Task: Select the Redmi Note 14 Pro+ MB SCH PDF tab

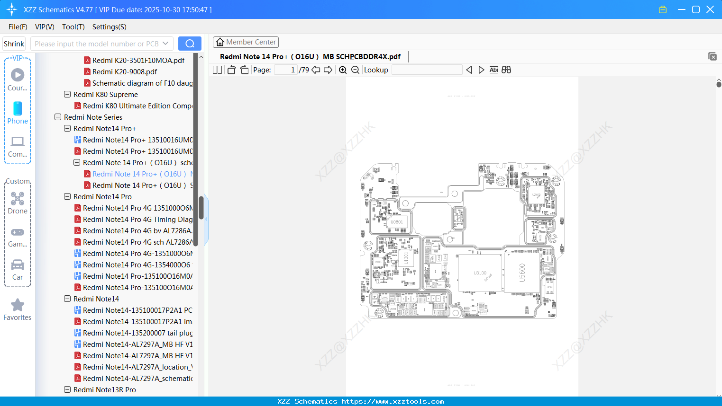Action: (x=310, y=57)
